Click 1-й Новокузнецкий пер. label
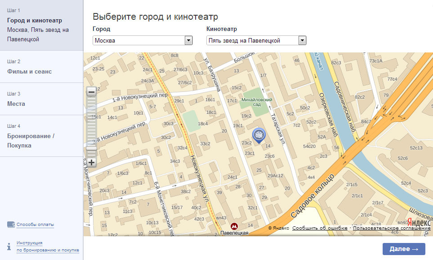This screenshot has height=260, width=433. click(x=140, y=97)
